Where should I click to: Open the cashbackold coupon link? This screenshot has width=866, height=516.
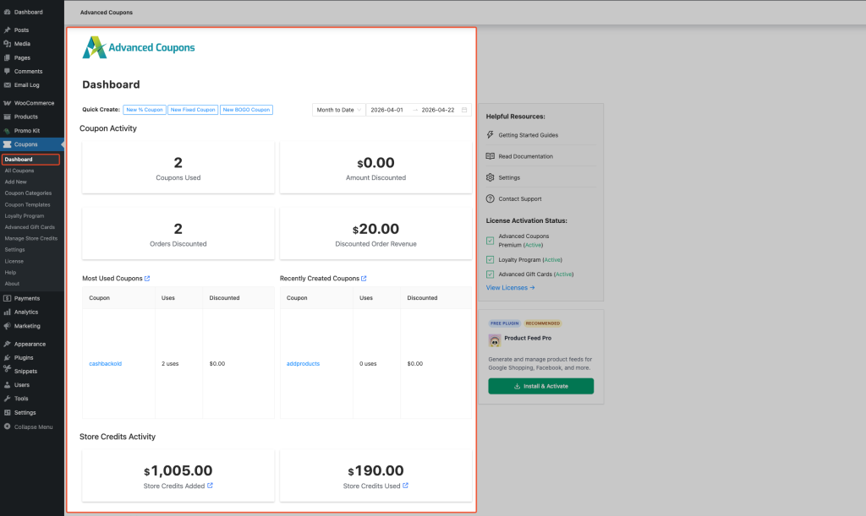[106, 364]
